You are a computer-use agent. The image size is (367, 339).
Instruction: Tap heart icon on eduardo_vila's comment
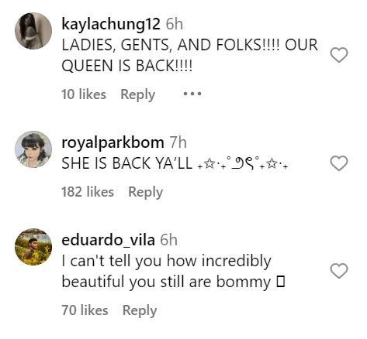click(x=339, y=271)
